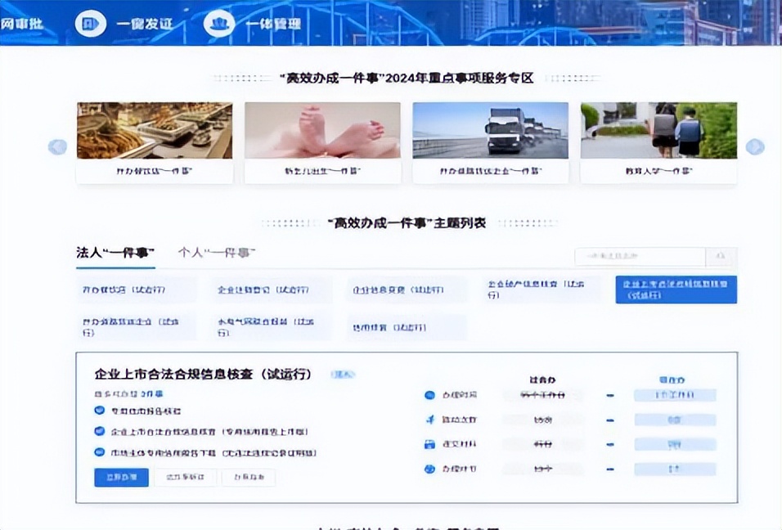Screen dimensions: 782x530
Task: Click the 一窗发证 circular icon in banner
Action: pyautogui.click(x=91, y=23)
